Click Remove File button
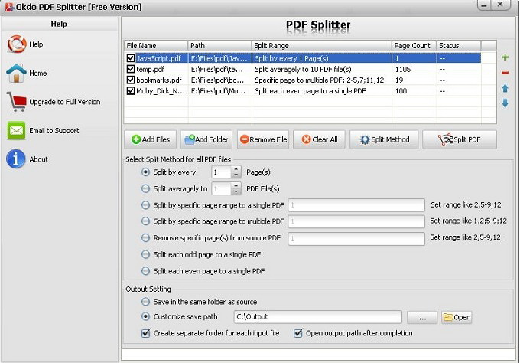 click(263, 139)
